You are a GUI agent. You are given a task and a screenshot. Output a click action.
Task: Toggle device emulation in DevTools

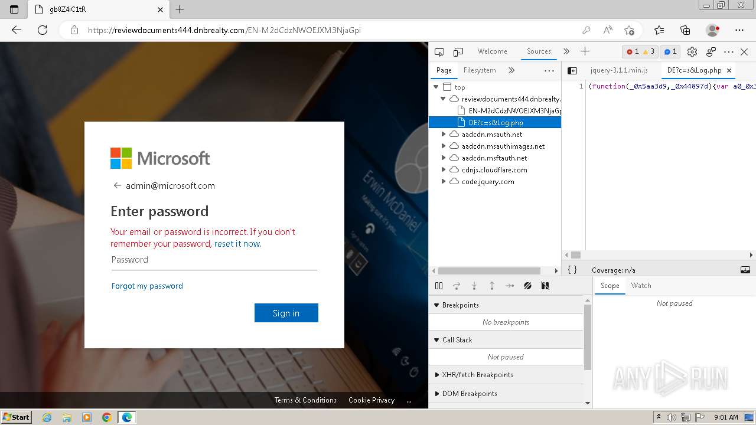(x=458, y=52)
